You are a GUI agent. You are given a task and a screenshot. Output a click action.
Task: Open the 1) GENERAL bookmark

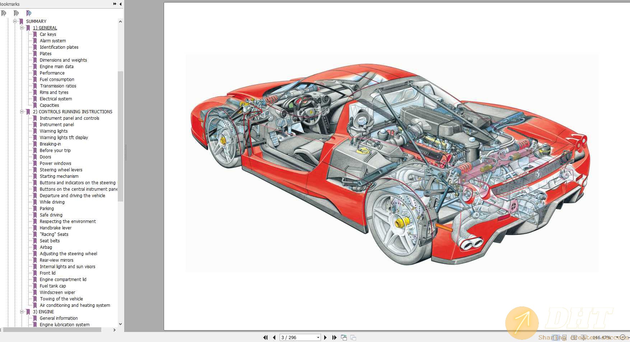tap(45, 28)
